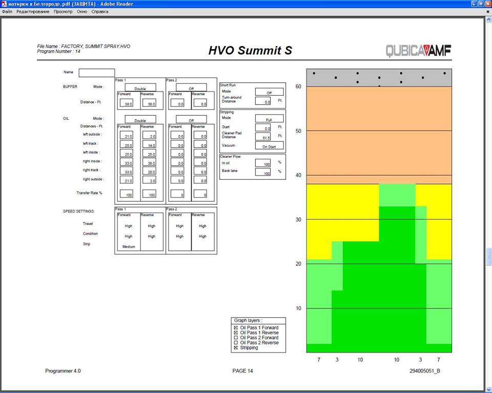Click the 'HVO Summit S' title
The height and width of the screenshot is (393, 492).
click(x=250, y=51)
